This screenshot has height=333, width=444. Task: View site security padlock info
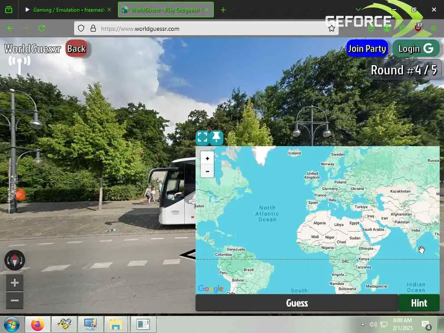click(93, 29)
